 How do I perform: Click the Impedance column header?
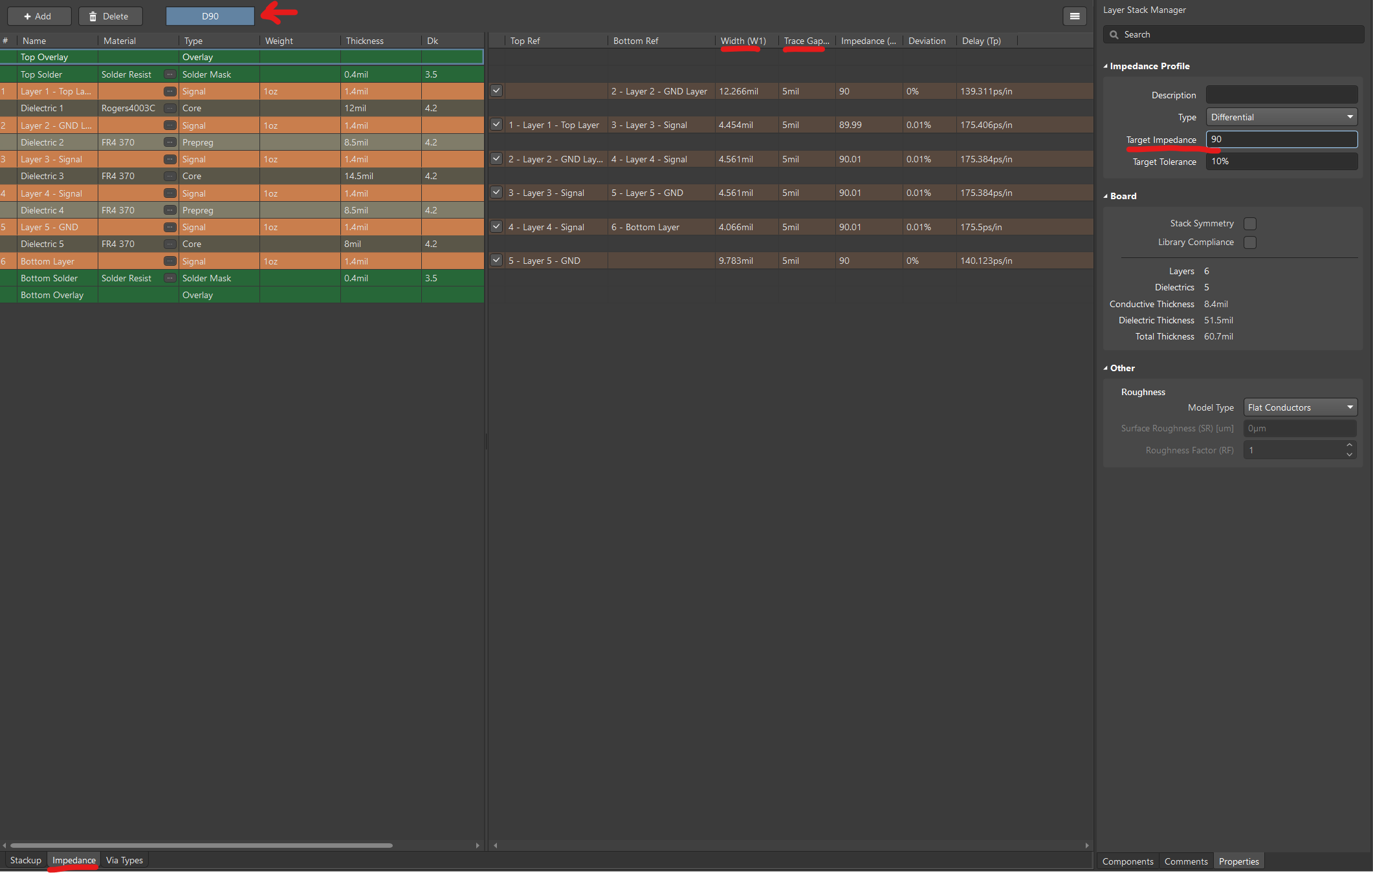coord(868,41)
